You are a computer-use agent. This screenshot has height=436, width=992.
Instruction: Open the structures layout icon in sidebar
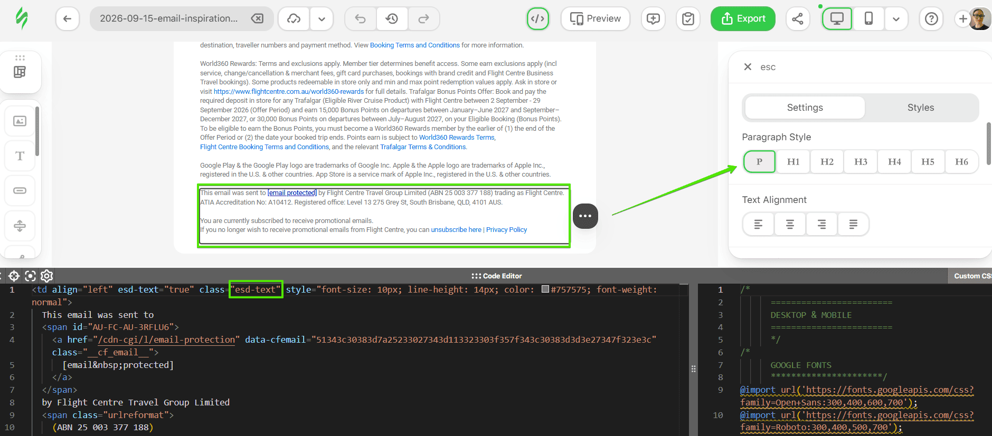tap(20, 72)
